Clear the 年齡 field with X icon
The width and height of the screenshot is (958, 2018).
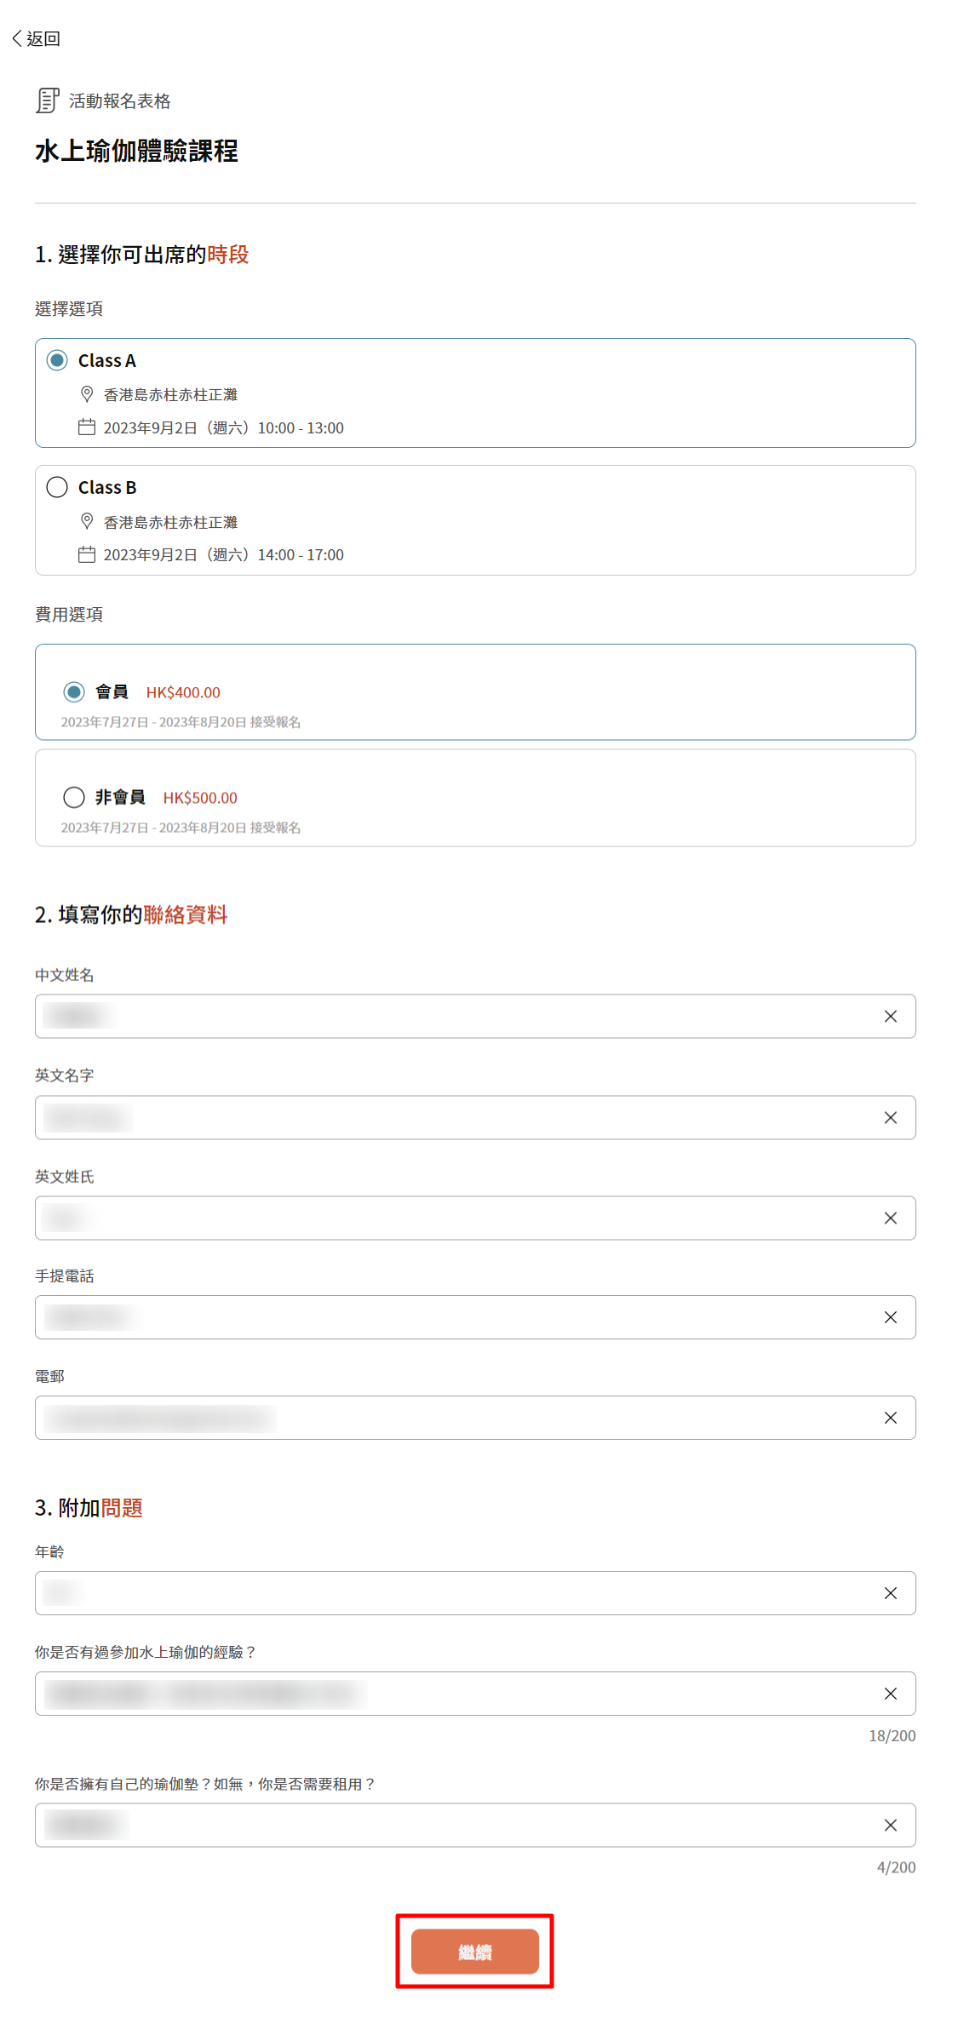[x=890, y=1593]
